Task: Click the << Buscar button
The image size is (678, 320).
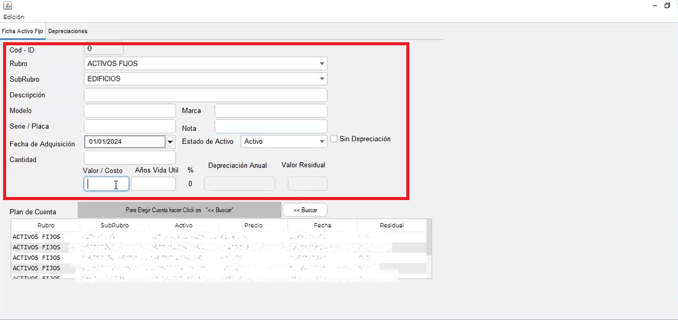Action: 305,210
